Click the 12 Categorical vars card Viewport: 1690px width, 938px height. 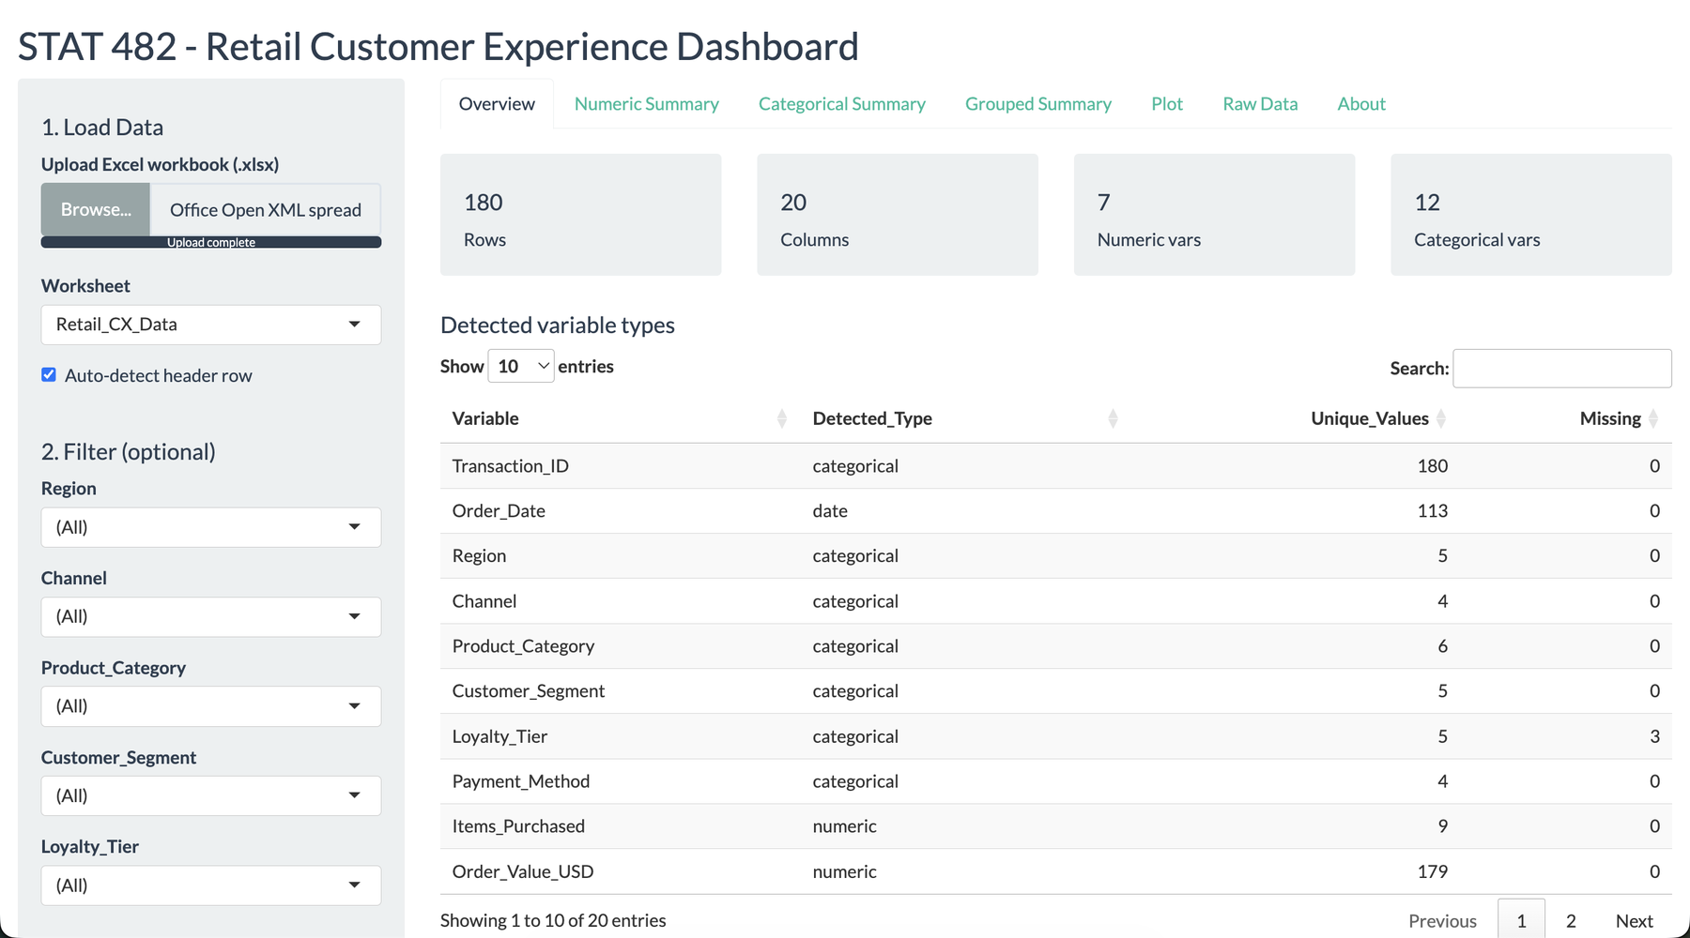click(x=1531, y=215)
